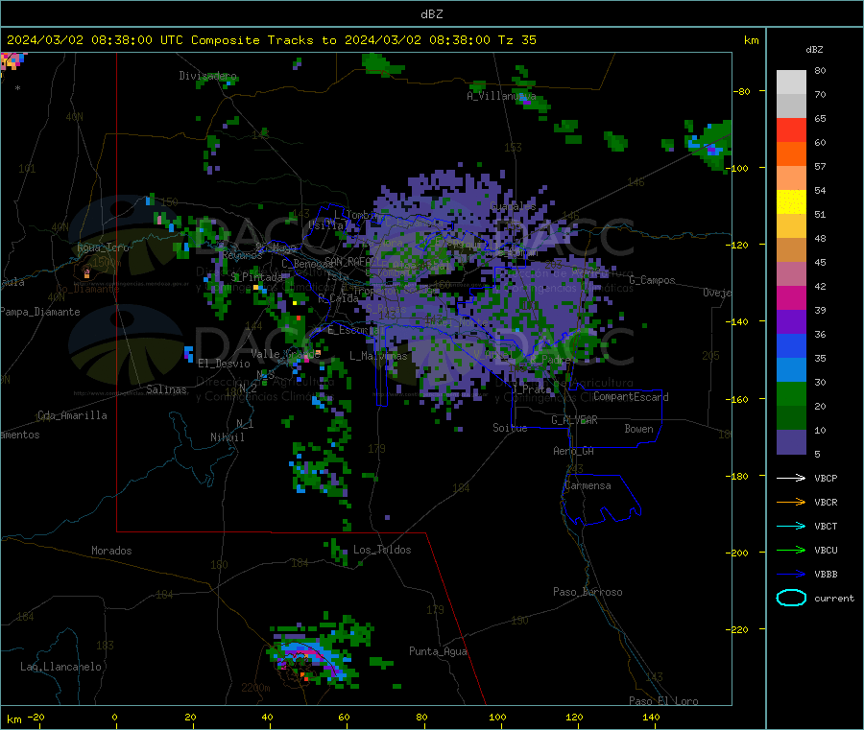Pick the bright yellow swatch near 54
Viewport: 864px width, 730px height.
791,202
